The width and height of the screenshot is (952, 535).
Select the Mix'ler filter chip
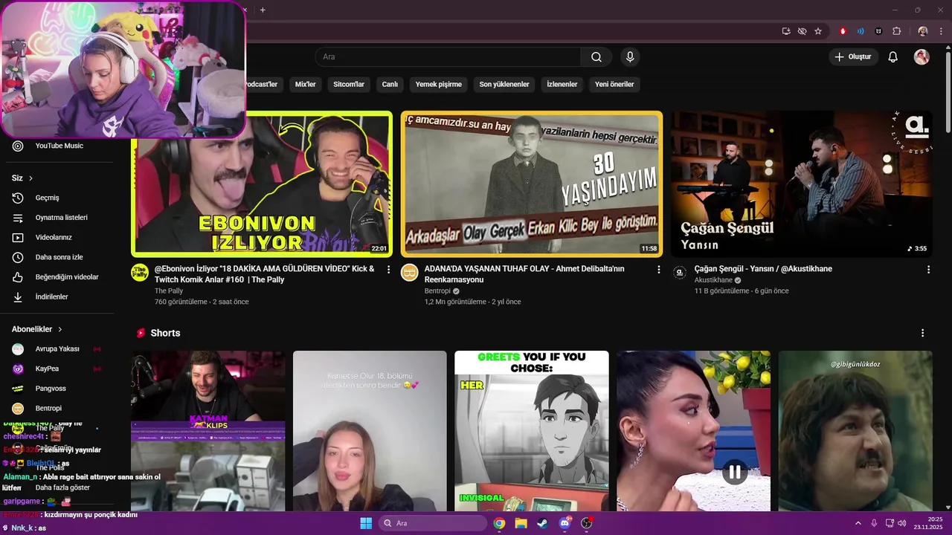(x=305, y=85)
